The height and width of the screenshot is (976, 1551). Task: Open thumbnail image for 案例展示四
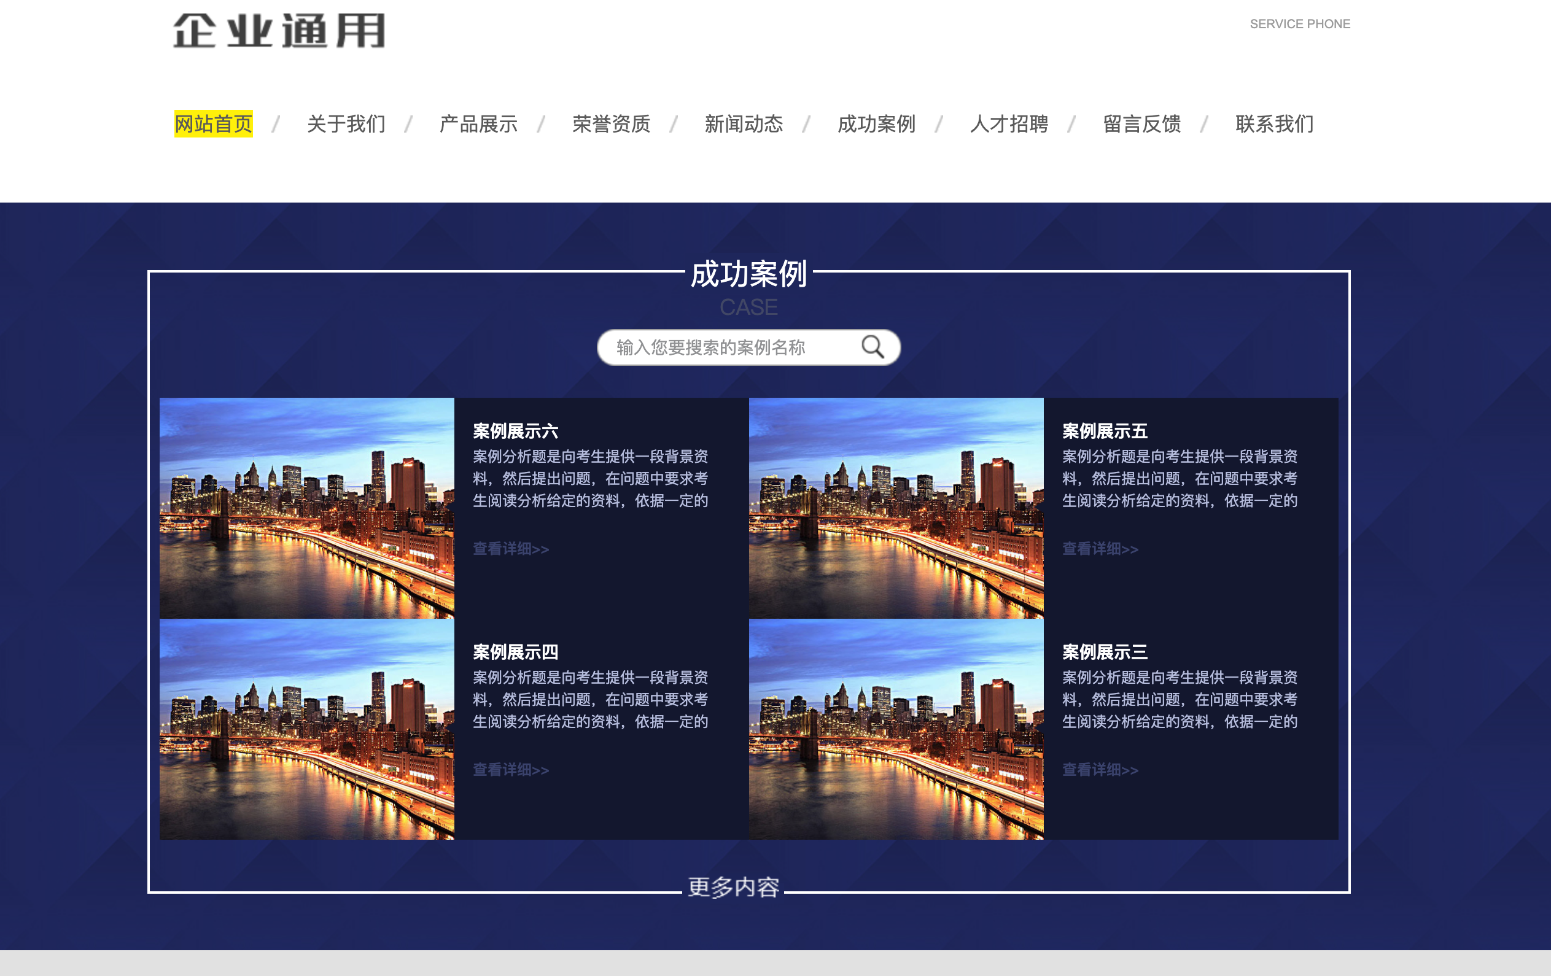pos(307,729)
